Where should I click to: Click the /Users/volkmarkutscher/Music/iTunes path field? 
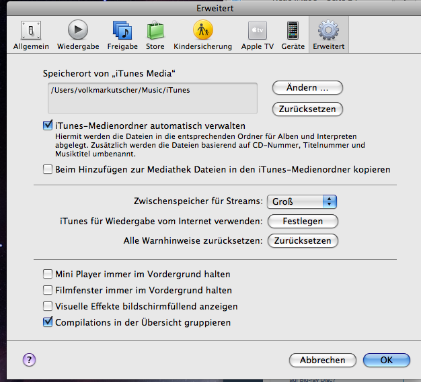tap(153, 98)
